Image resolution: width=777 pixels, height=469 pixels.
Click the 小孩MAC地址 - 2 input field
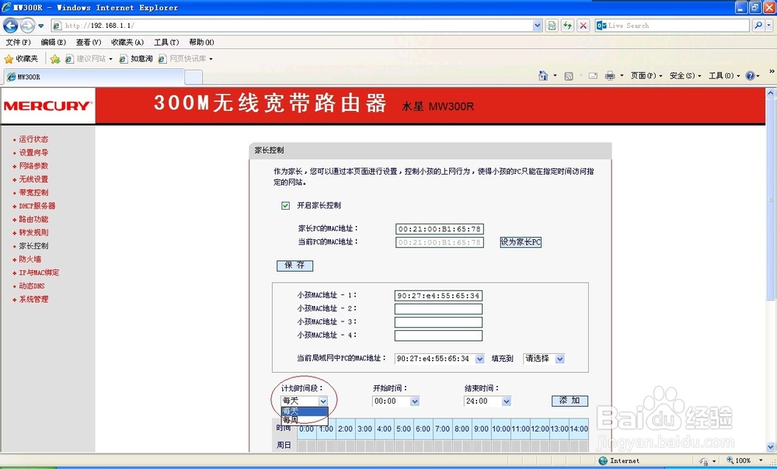coord(438,309)
